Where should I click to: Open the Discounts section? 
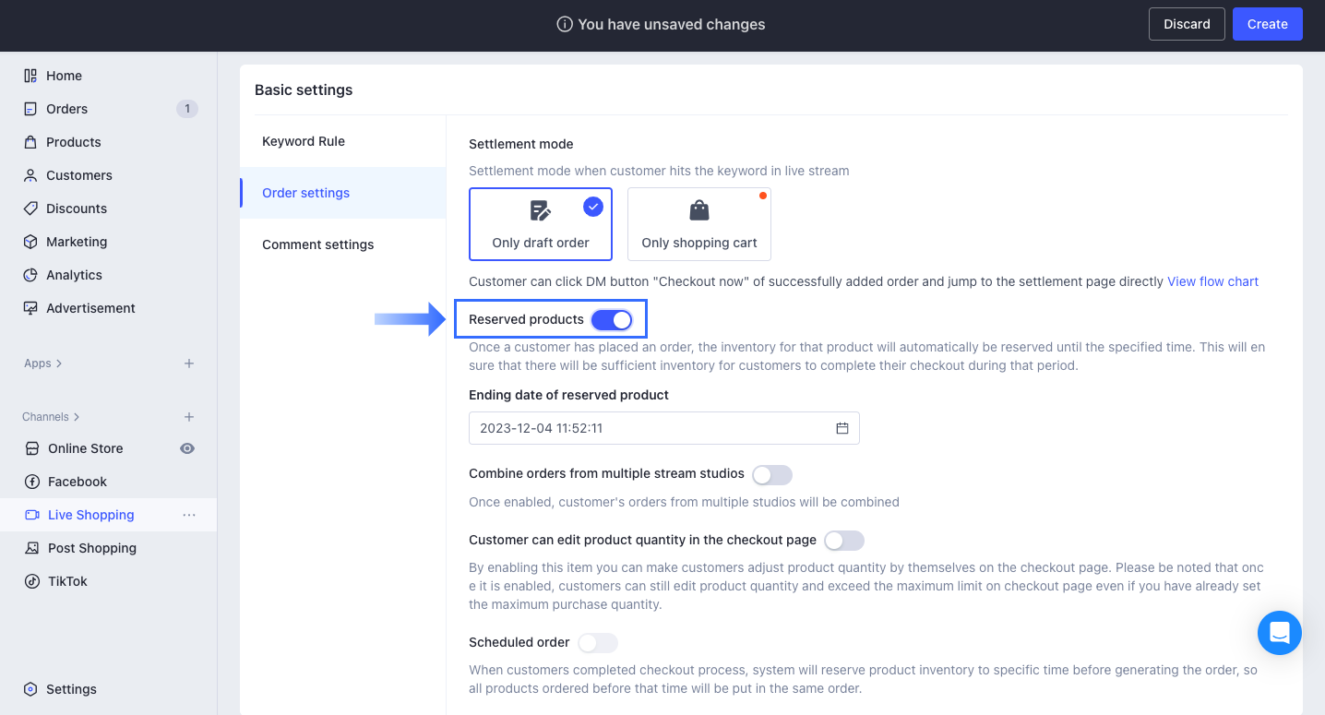[77, 208]
